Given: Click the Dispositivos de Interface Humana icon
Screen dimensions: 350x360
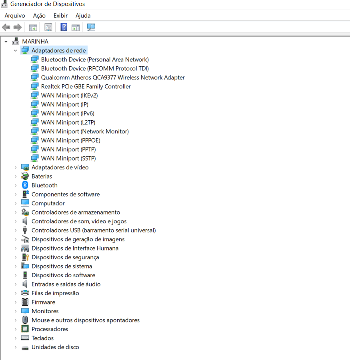Looking at the screenshot, I should (x=25, y=248).
